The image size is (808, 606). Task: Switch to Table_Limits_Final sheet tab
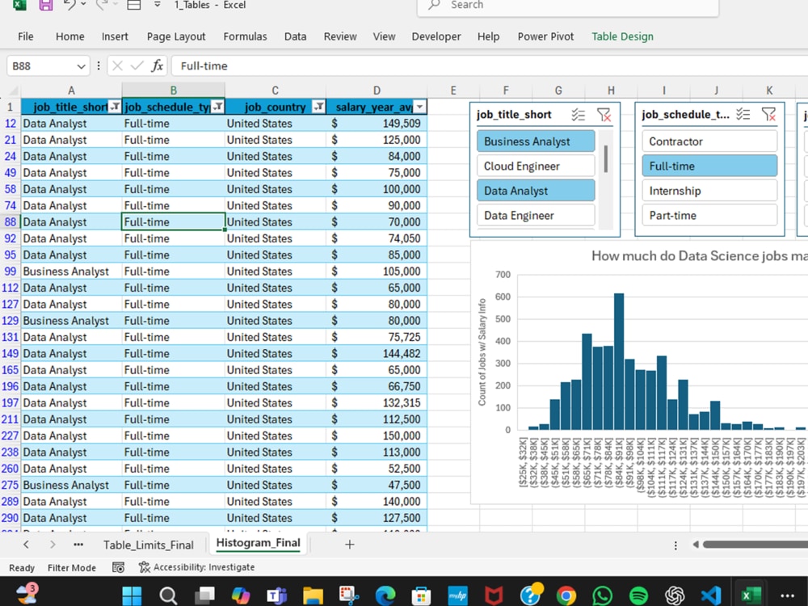coord(149,545)
